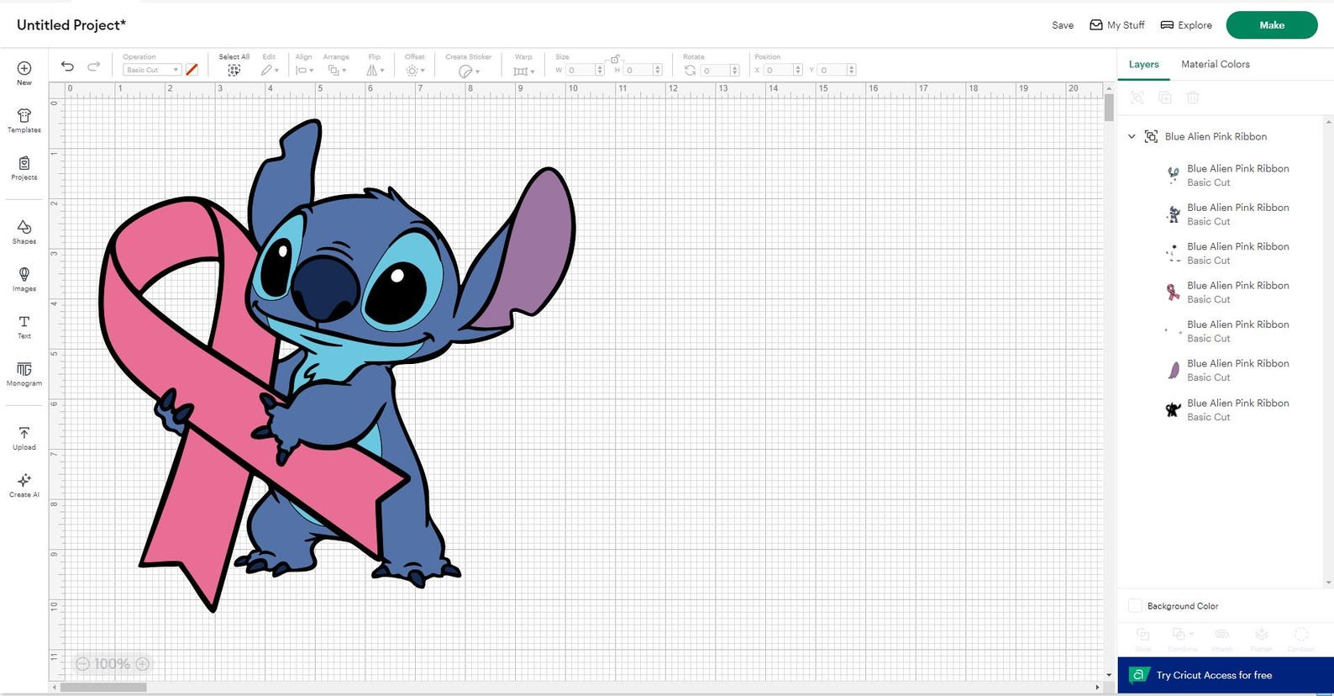The image size is (1334, 696).
Task: Open the Images library
Action: [24, 279]
